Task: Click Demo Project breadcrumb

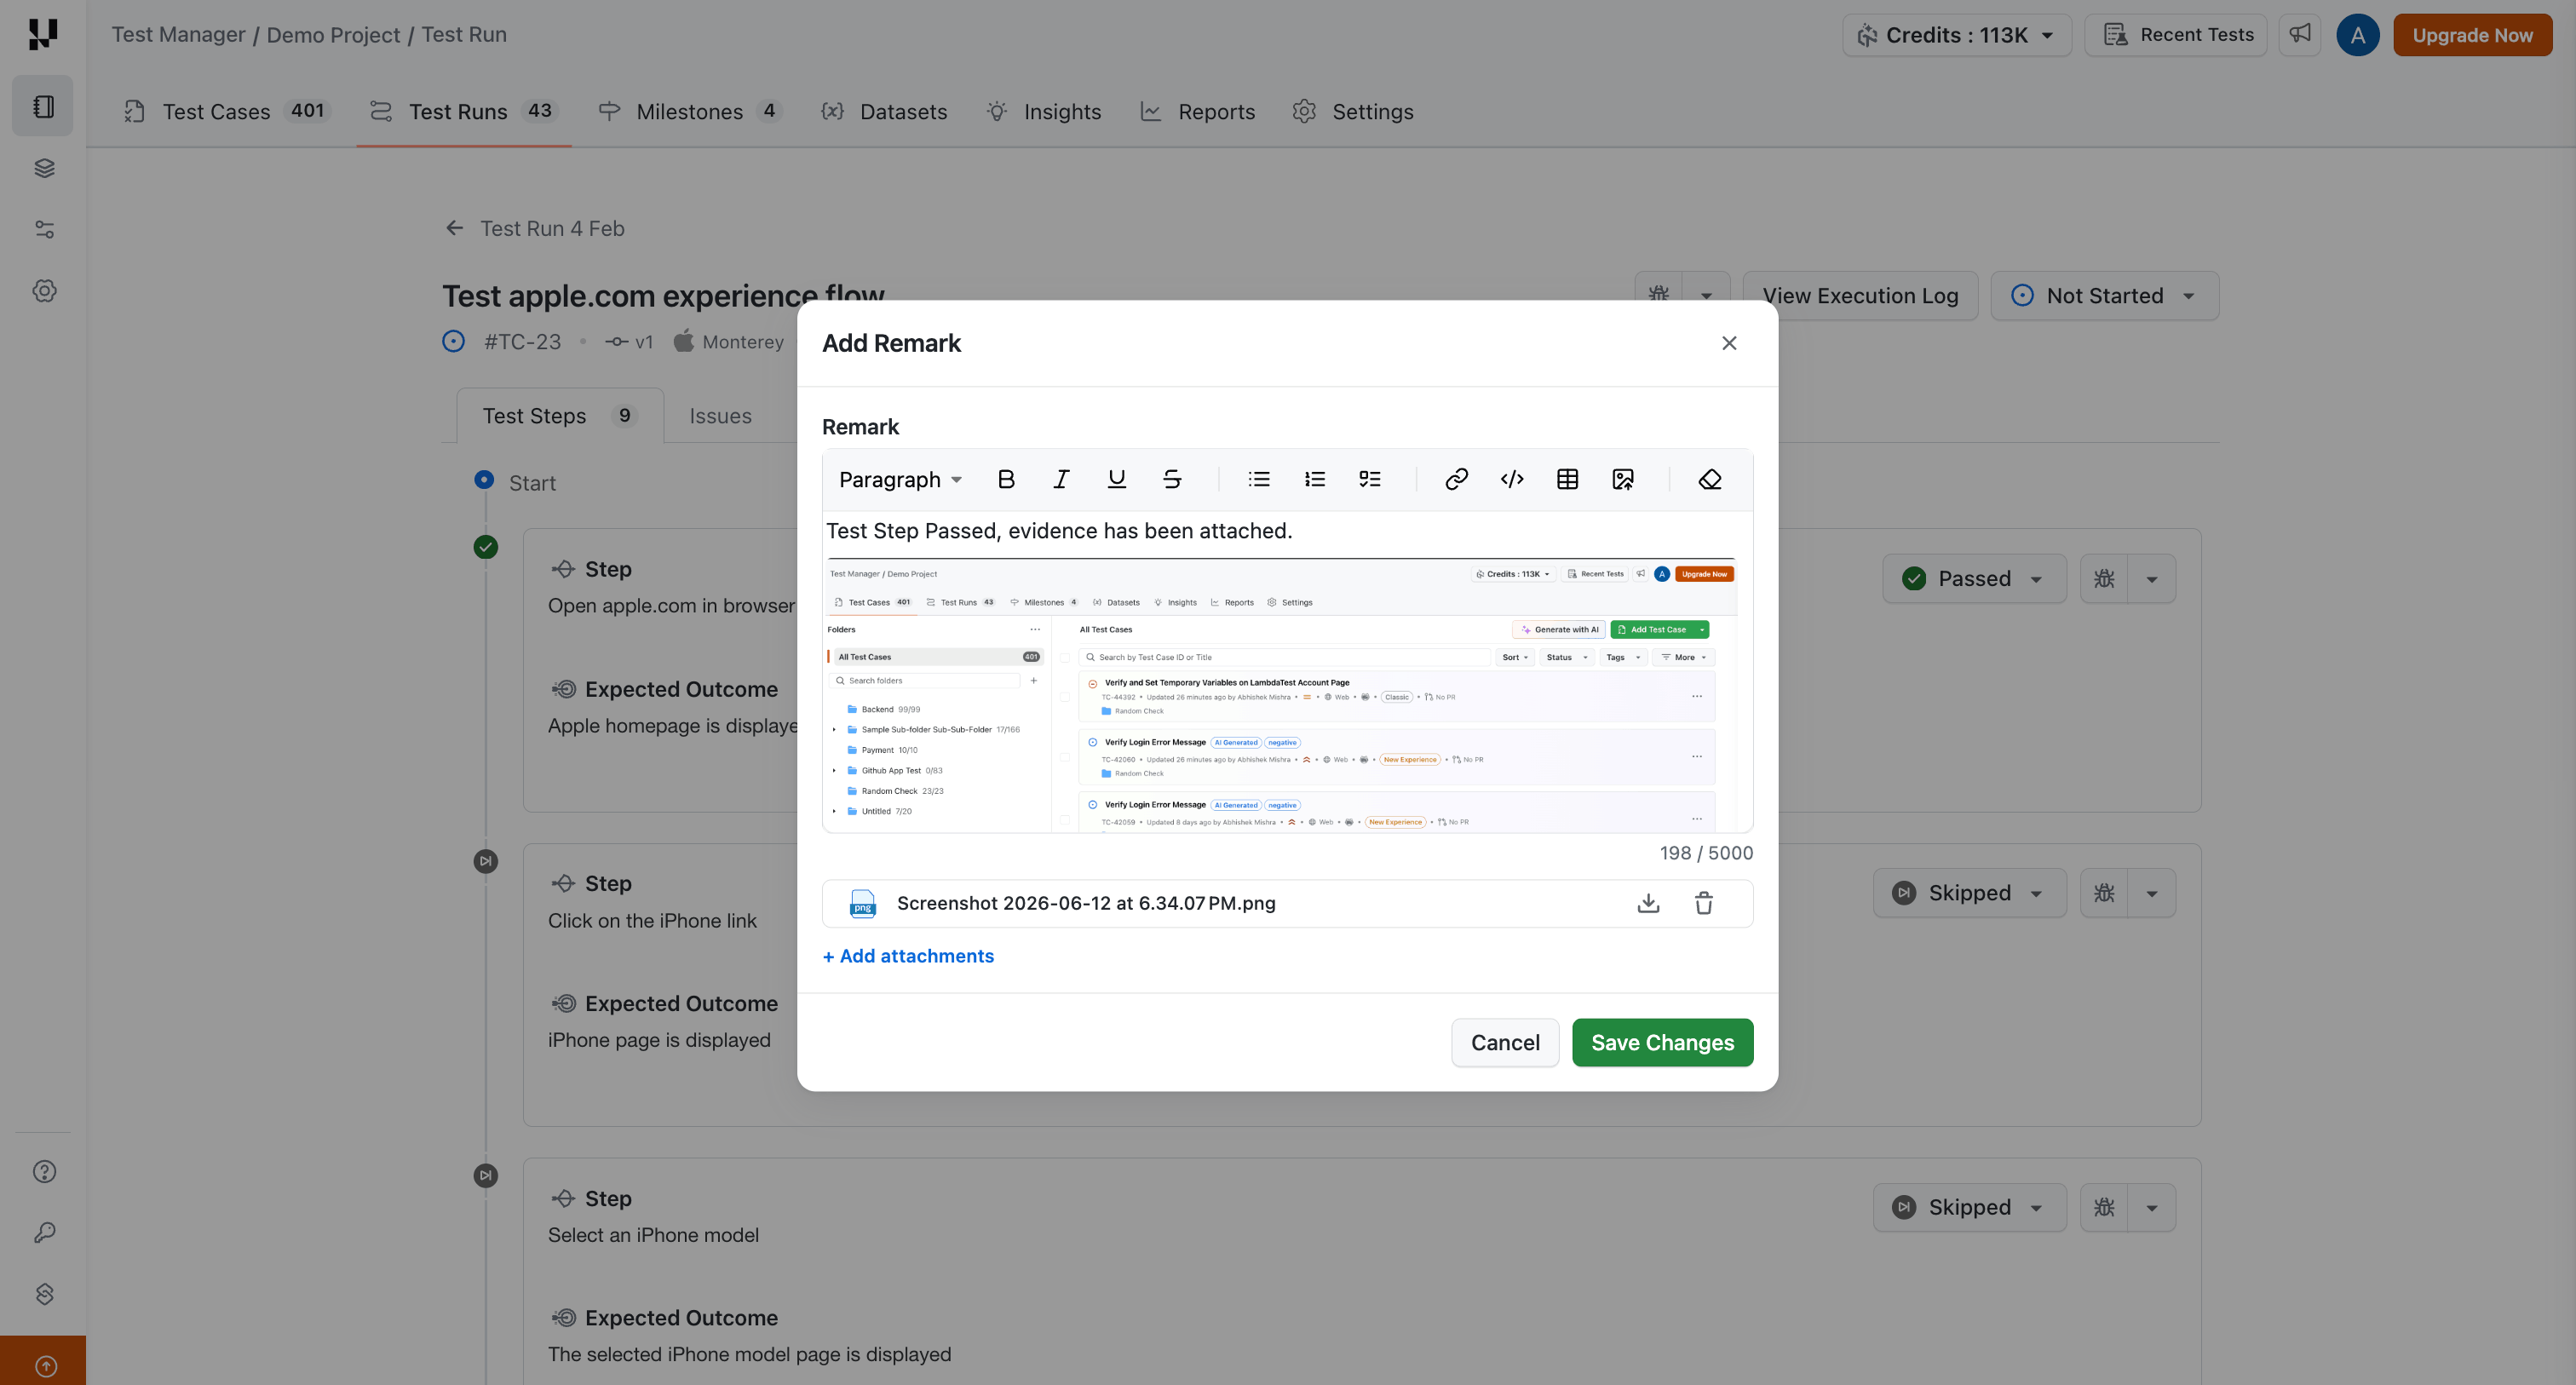Action: [x=333, y=35]
